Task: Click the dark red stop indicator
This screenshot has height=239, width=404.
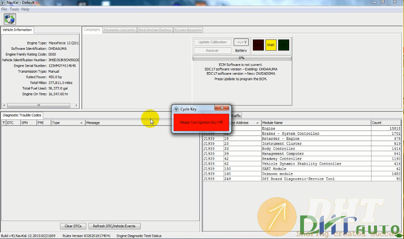Action: coord(258,45)
